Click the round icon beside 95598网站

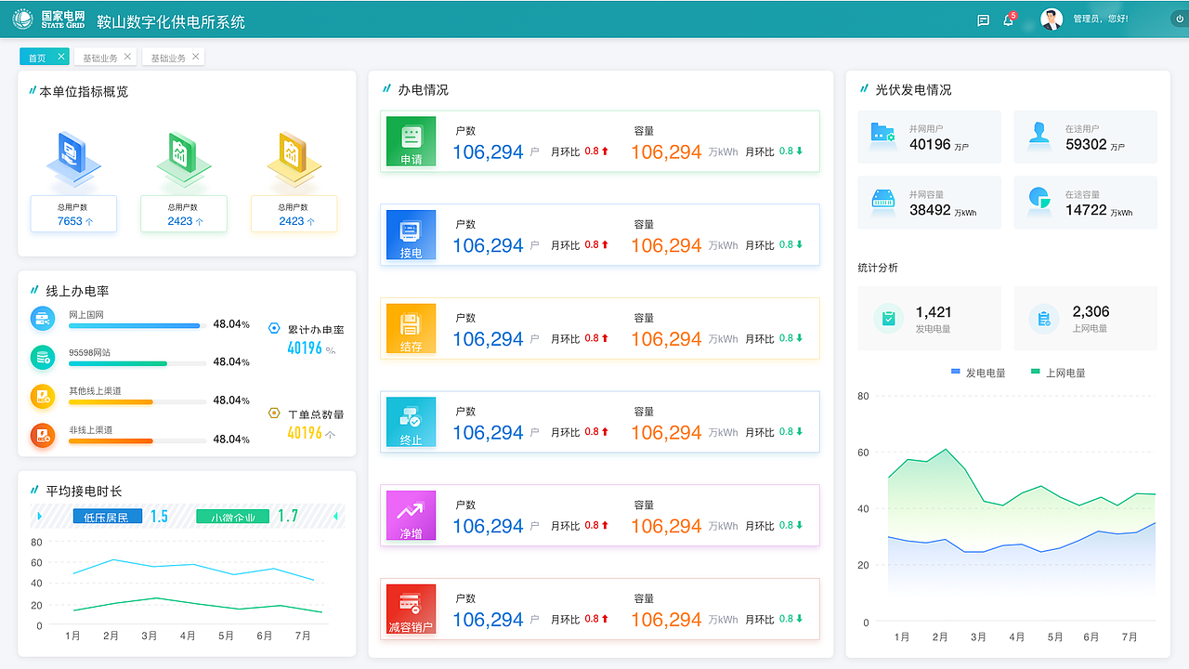tap(43, 358)
